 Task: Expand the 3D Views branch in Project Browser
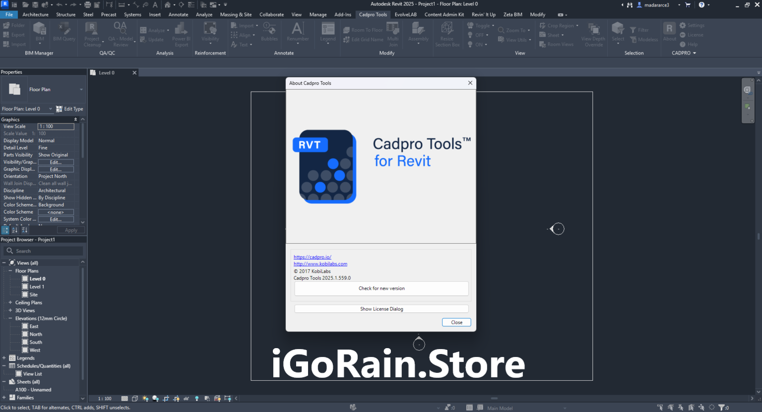point(10,310)
